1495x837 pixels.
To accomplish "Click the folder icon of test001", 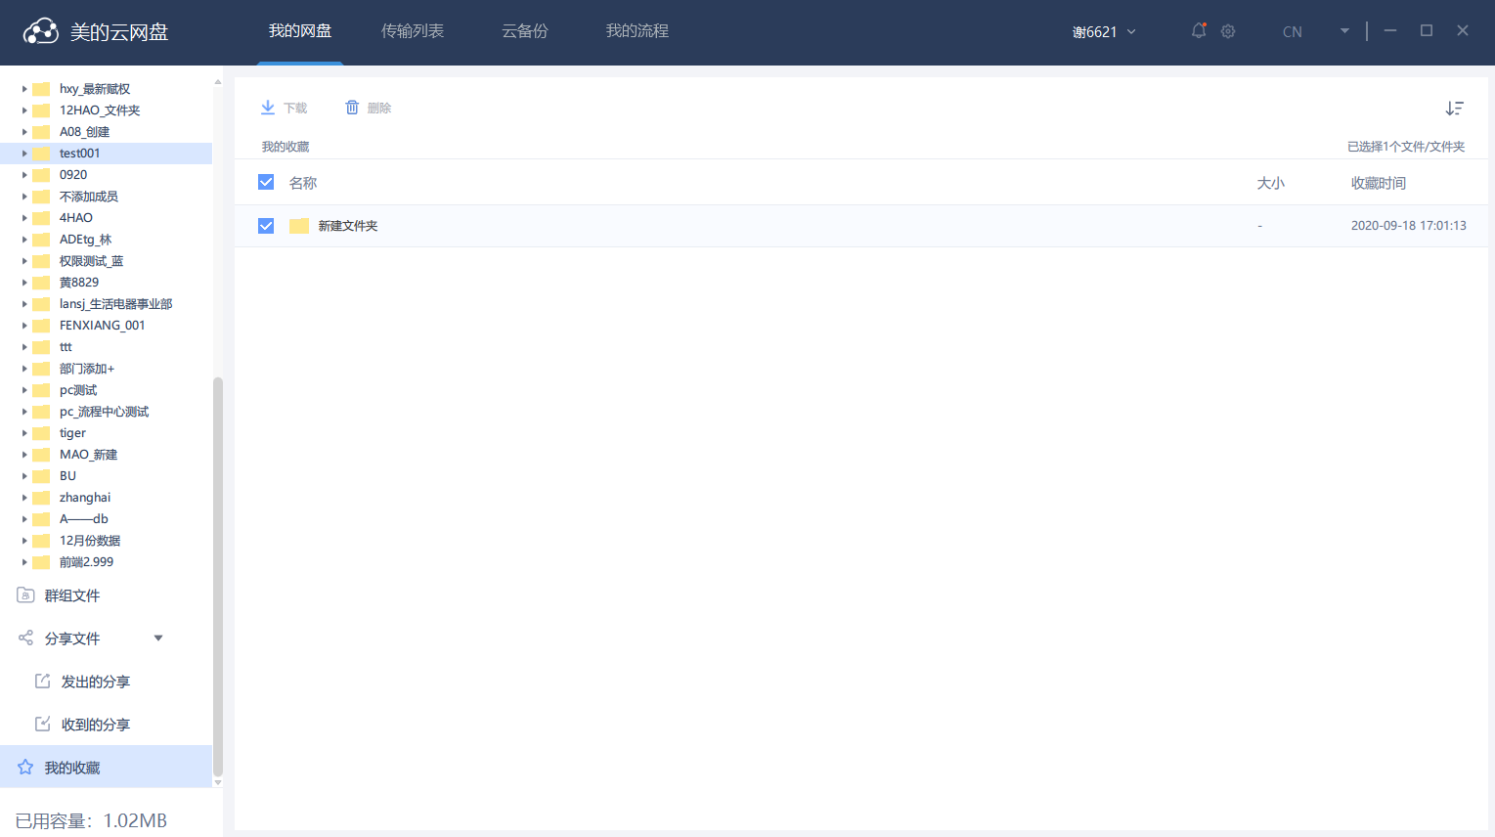I will pos(41,154).
